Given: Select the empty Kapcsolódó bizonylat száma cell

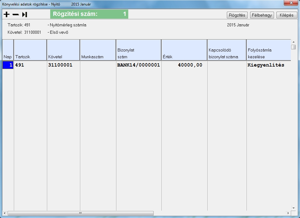Looking at the screenshot, I should point(227,65).
